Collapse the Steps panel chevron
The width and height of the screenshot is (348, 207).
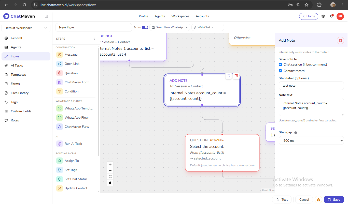pos(94,39)
